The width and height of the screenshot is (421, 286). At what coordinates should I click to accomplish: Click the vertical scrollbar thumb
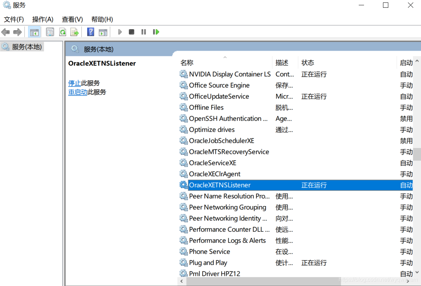[417, 154]
